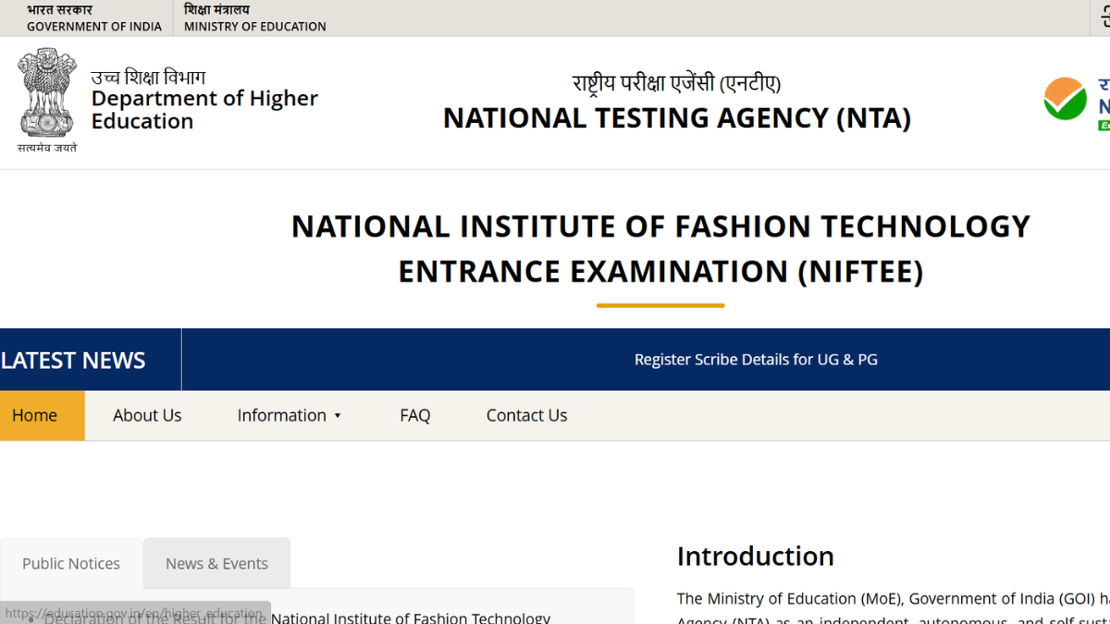Go to the Home menu item
1110x624 pixels.
click(x=35, y=415)
